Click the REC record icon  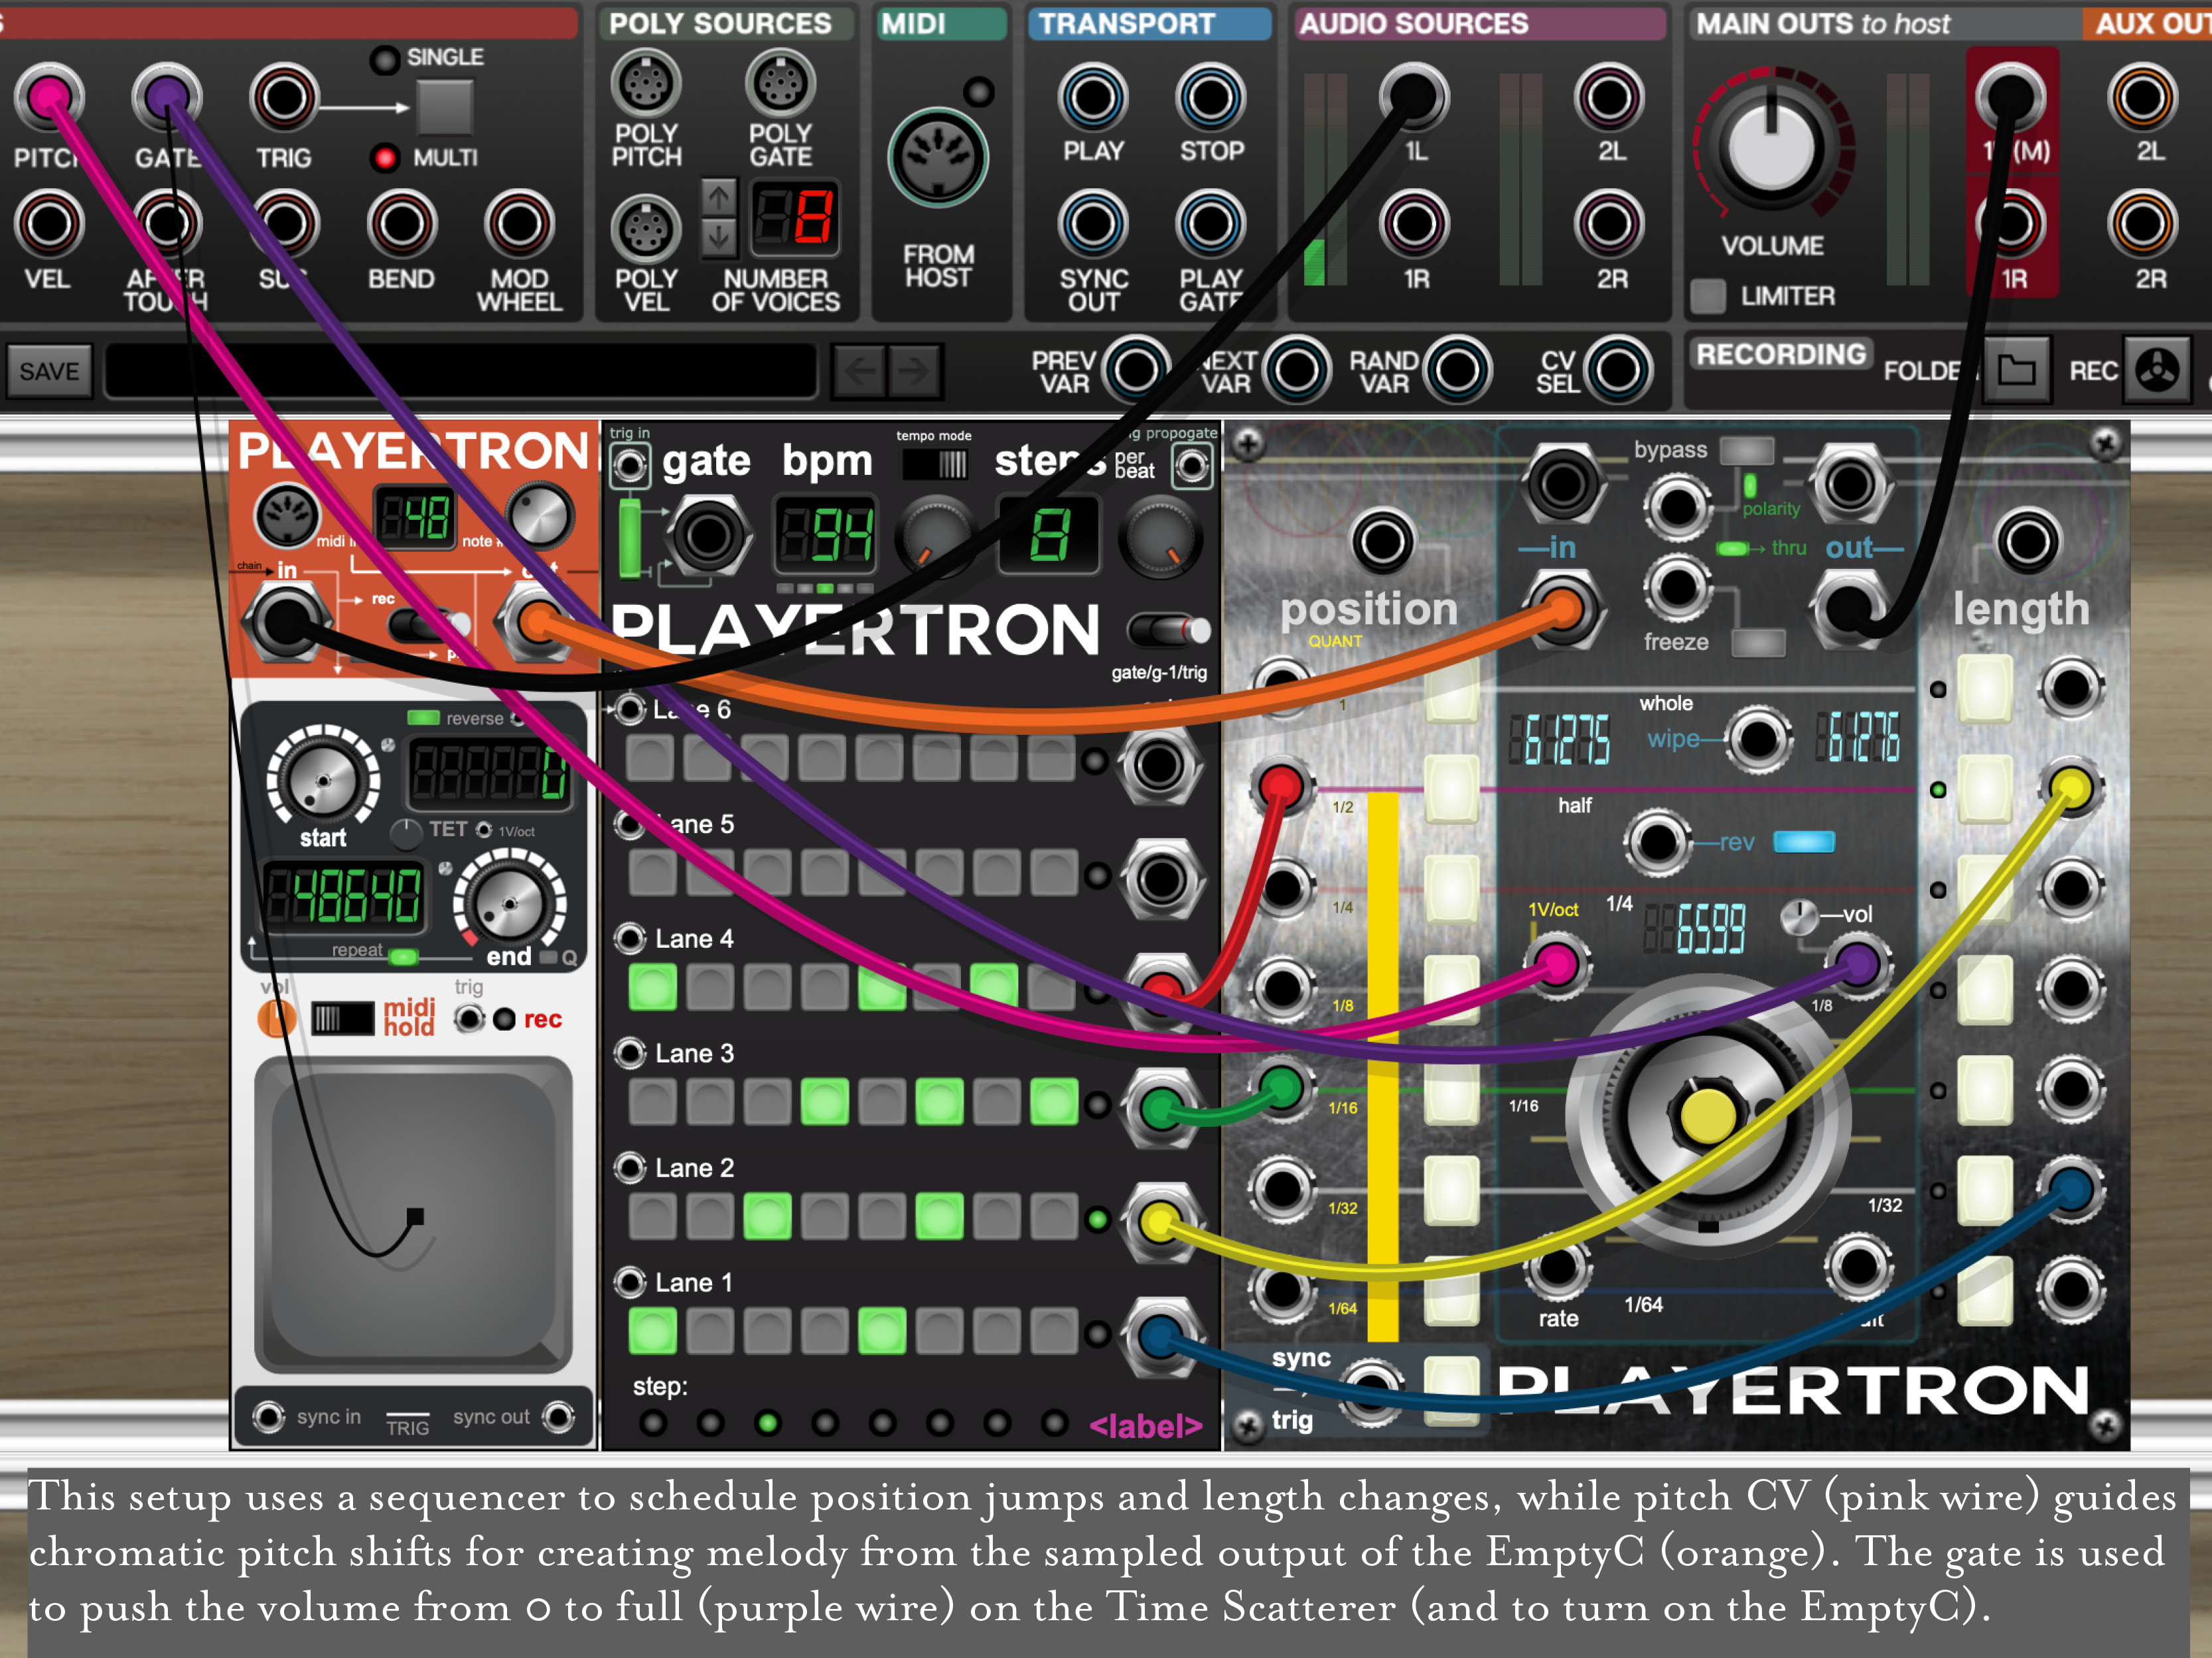2157,371
